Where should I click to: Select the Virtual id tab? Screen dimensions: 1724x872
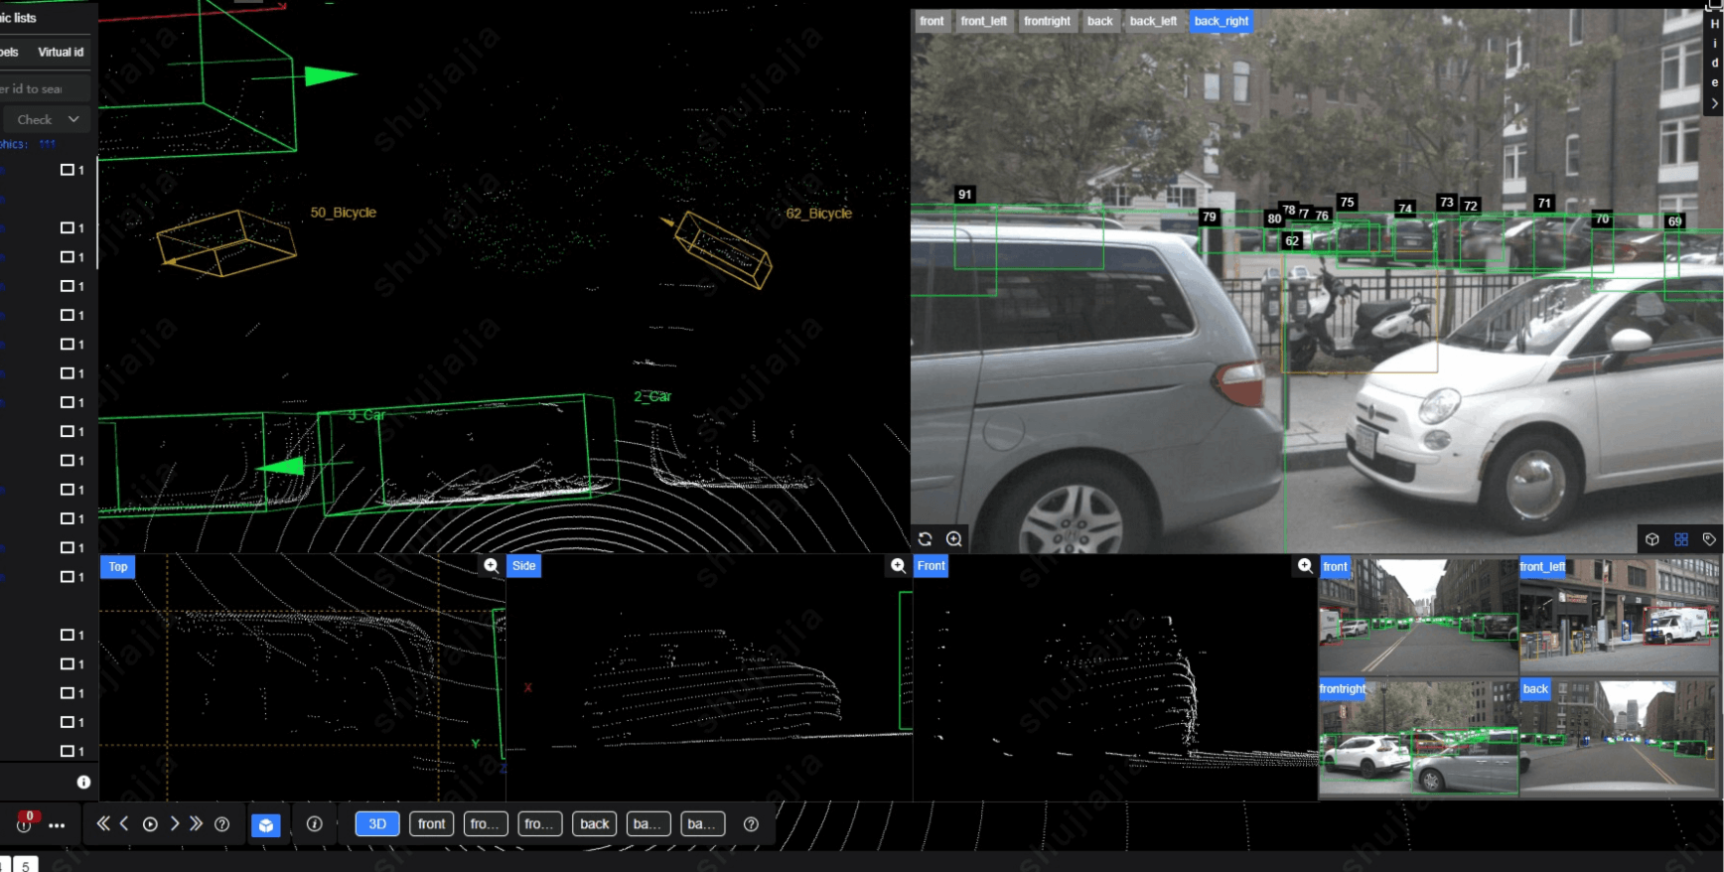point(61,52)
